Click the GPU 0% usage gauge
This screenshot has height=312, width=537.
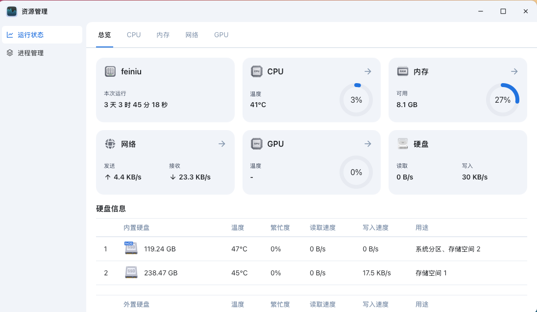pyautogui.click(x=356, y=172)
